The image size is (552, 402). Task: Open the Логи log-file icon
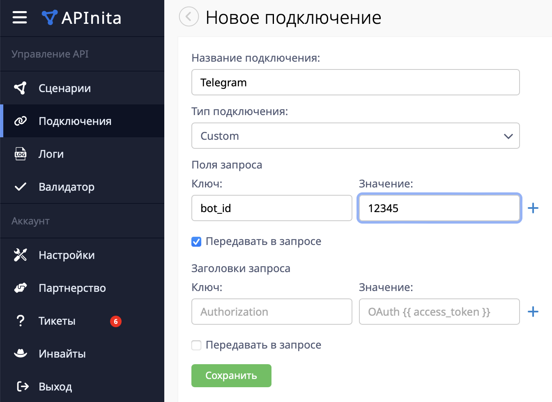click(x=20, y=153)
